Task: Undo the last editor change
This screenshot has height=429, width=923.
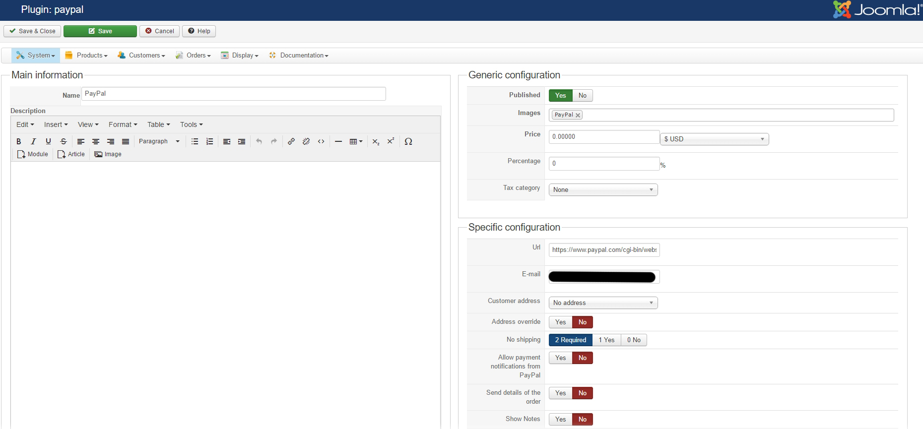Action: tap(259, 141)
